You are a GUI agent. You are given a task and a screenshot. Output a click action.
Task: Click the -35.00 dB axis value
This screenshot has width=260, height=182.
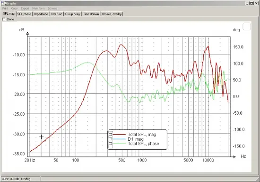coord(19,154)
